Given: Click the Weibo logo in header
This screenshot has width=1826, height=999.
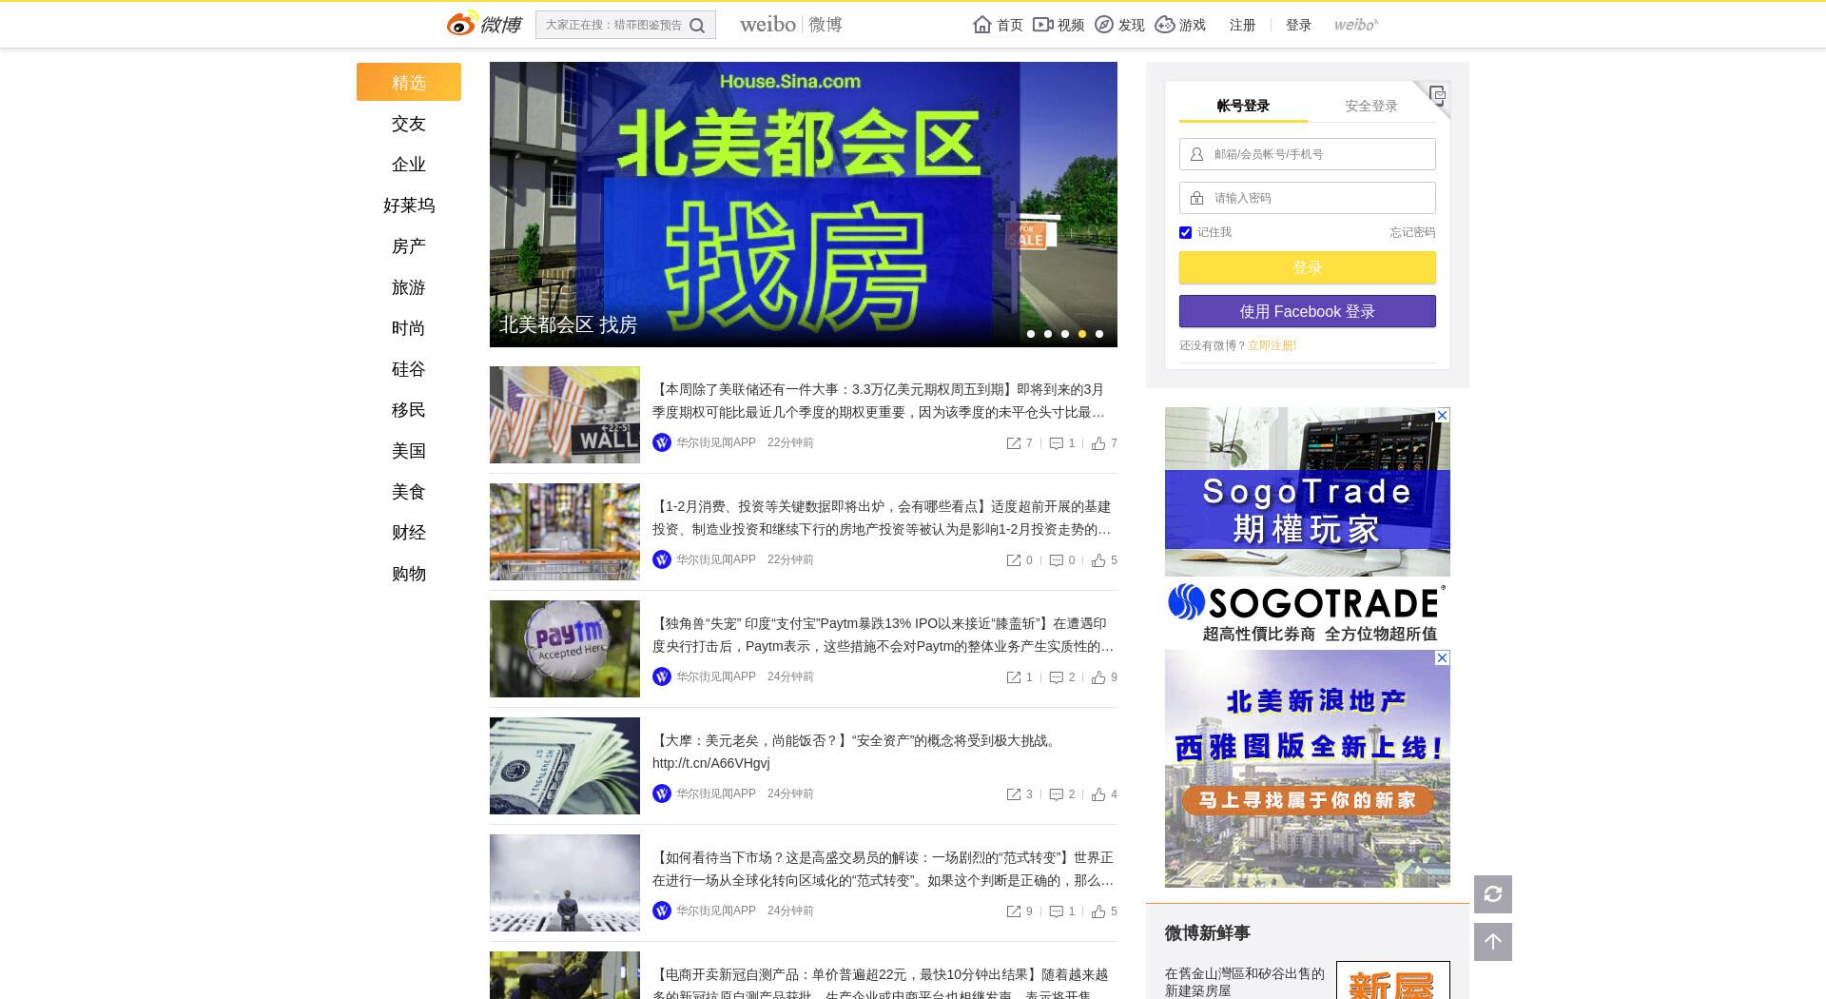Looking at the screenshot, I should 484,24.
